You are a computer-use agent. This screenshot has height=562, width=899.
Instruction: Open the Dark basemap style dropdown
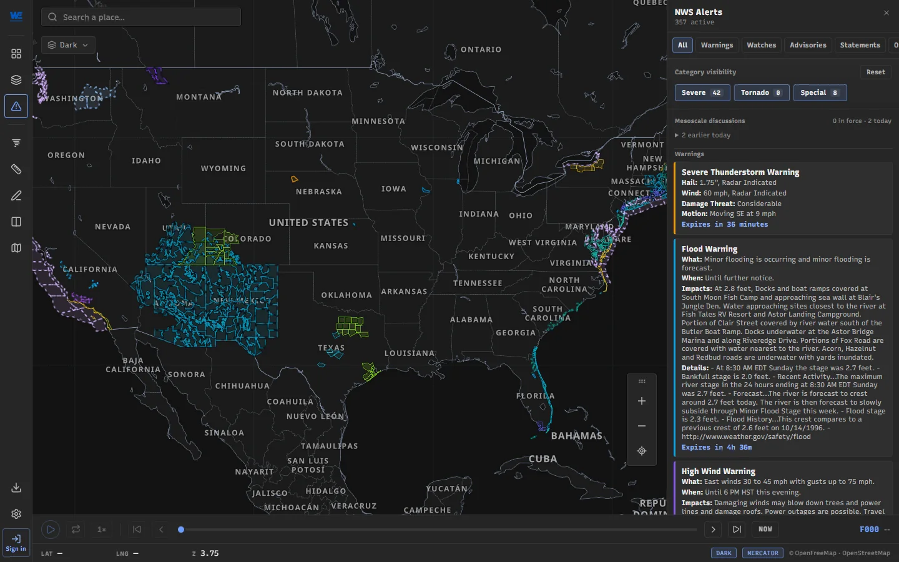point(69,45)
